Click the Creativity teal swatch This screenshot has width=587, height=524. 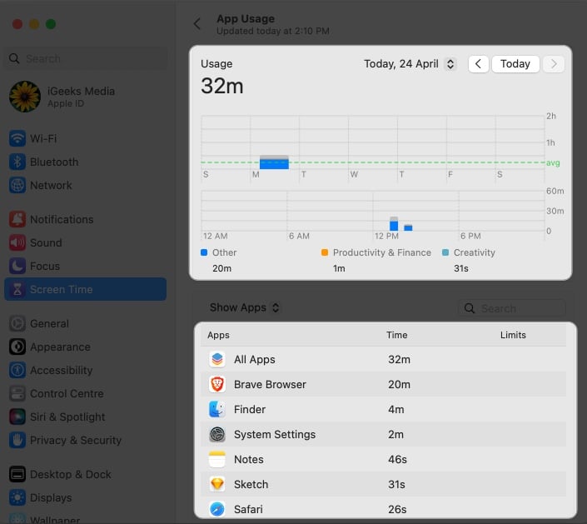tap(445, 252)
